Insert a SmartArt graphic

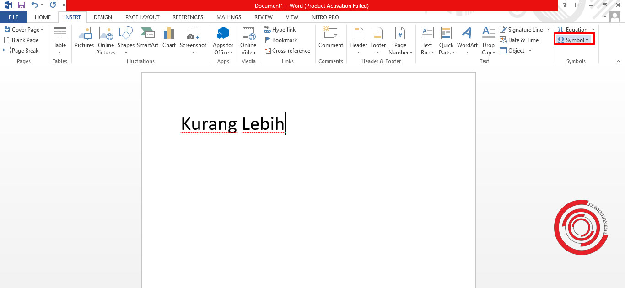coord(147,37)
